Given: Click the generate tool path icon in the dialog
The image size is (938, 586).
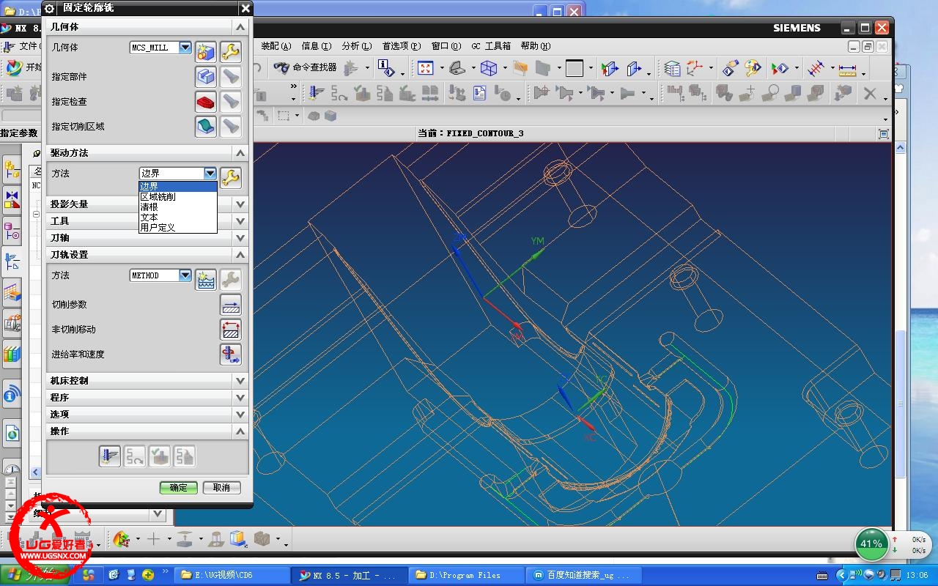Looking at the screenshot, I should click(110, 456).
